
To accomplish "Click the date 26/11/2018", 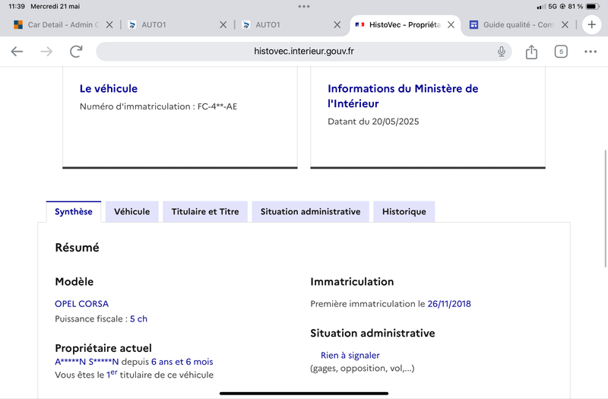I will [449, 304].
